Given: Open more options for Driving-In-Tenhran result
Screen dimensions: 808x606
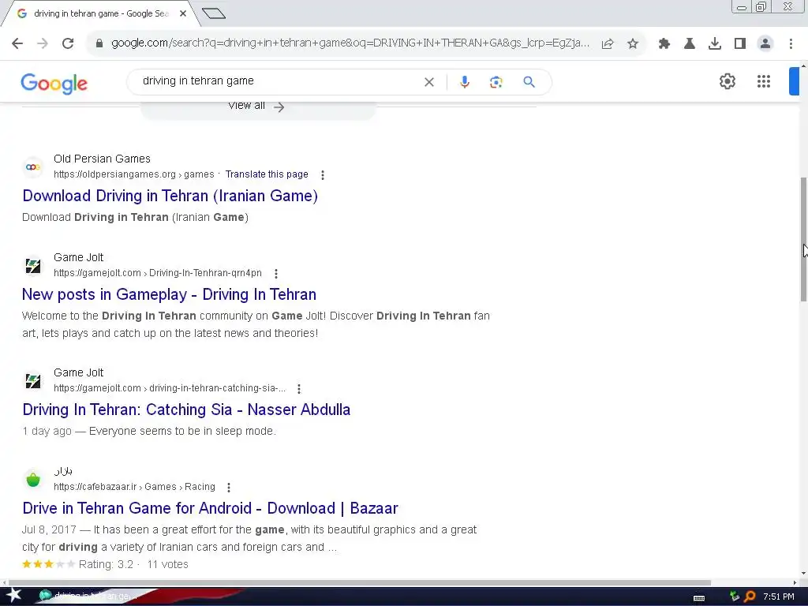Looking at the screenshot, I should 276,274.
